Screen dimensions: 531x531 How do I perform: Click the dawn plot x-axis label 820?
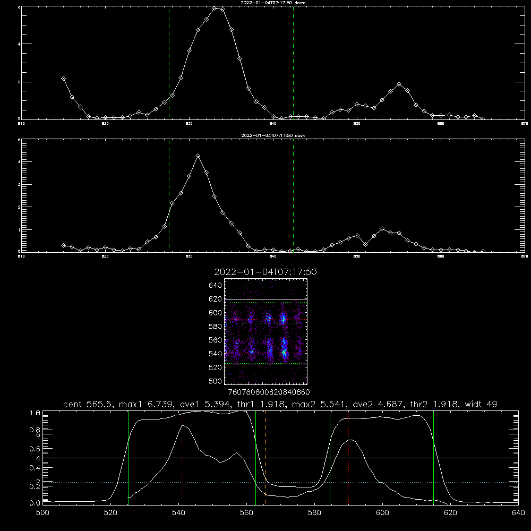(x=105, y=124)
